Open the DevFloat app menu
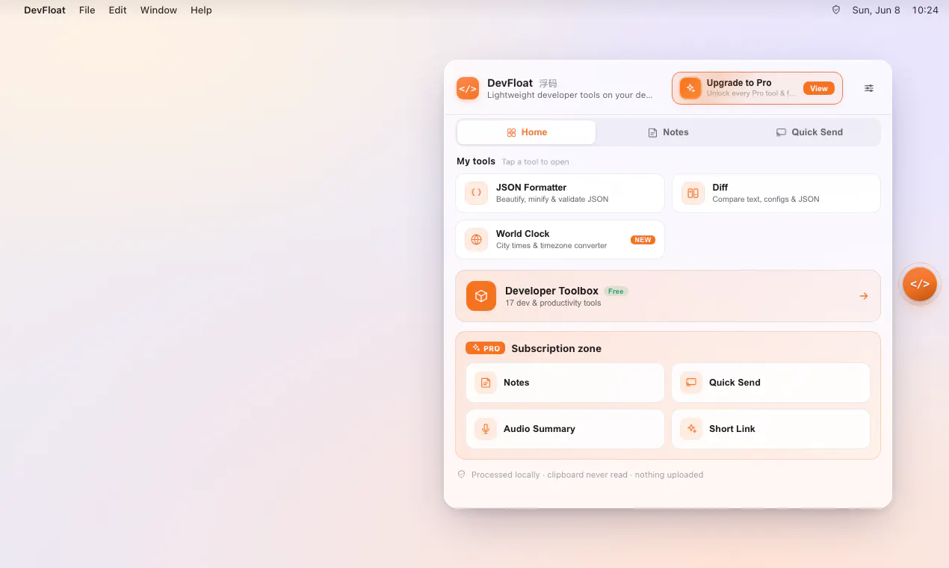Viewport: 949px width, 568px height. click(x=45, y=10)
